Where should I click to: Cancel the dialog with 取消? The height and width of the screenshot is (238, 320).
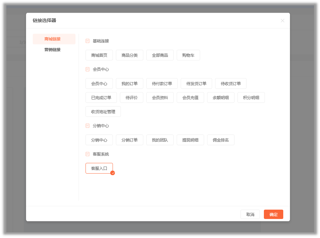coord(250,214)
